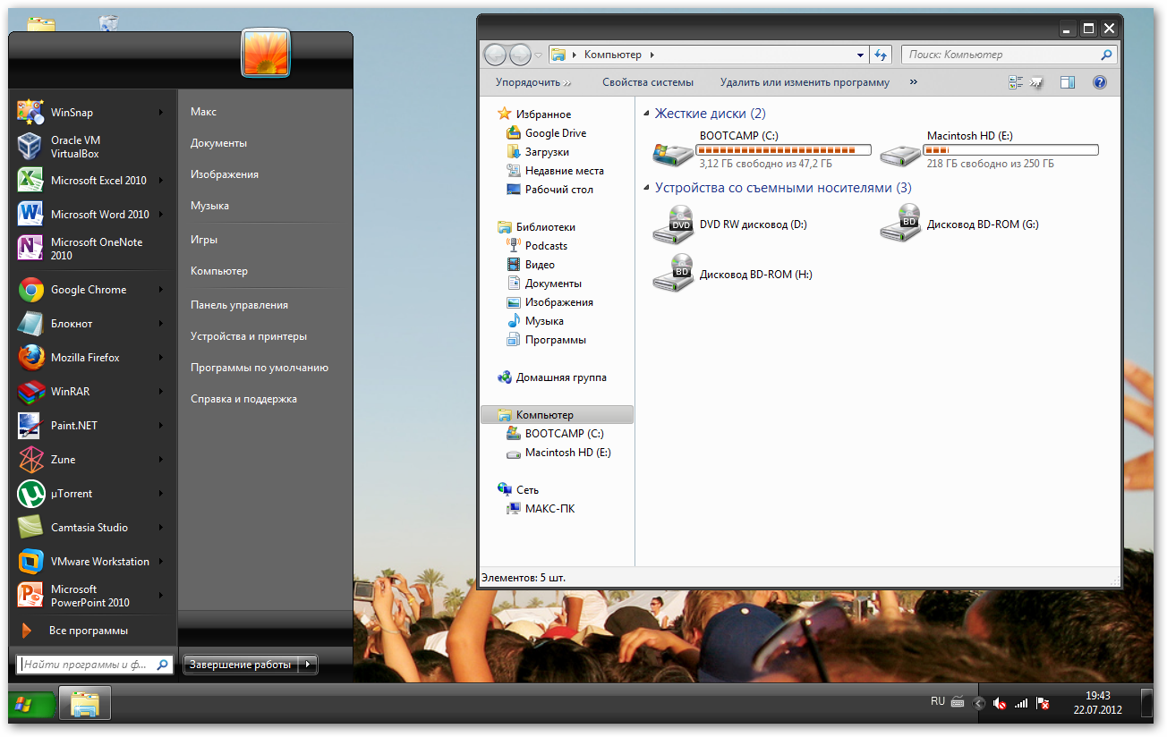Click Explorer back navigation button

click(495, 55)
